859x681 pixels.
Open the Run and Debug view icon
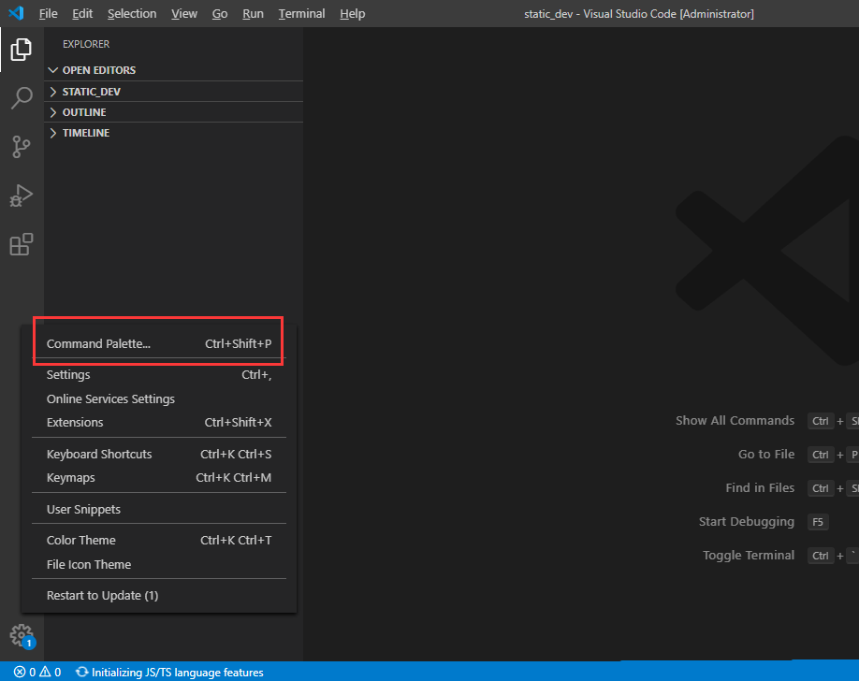click(22, 196)
